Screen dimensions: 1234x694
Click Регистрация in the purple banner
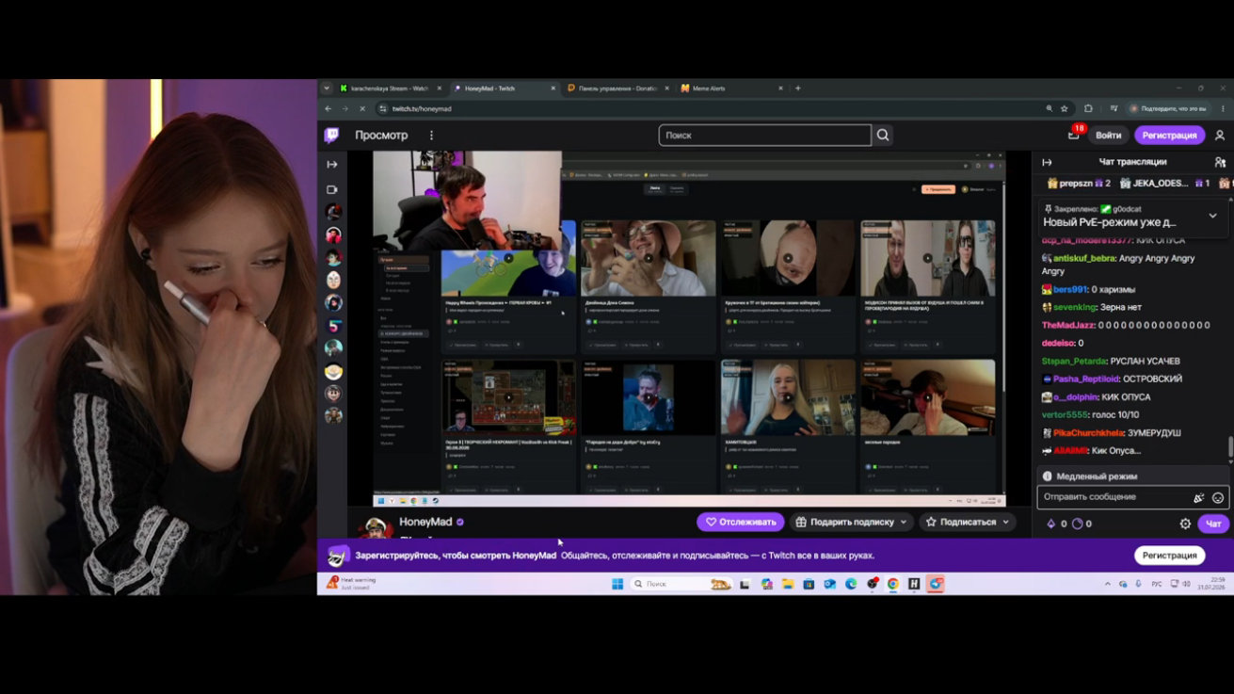point(1169,556)
